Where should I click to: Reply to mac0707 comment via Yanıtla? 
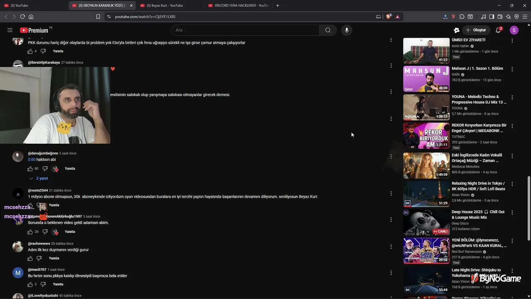tap(58, 284)
